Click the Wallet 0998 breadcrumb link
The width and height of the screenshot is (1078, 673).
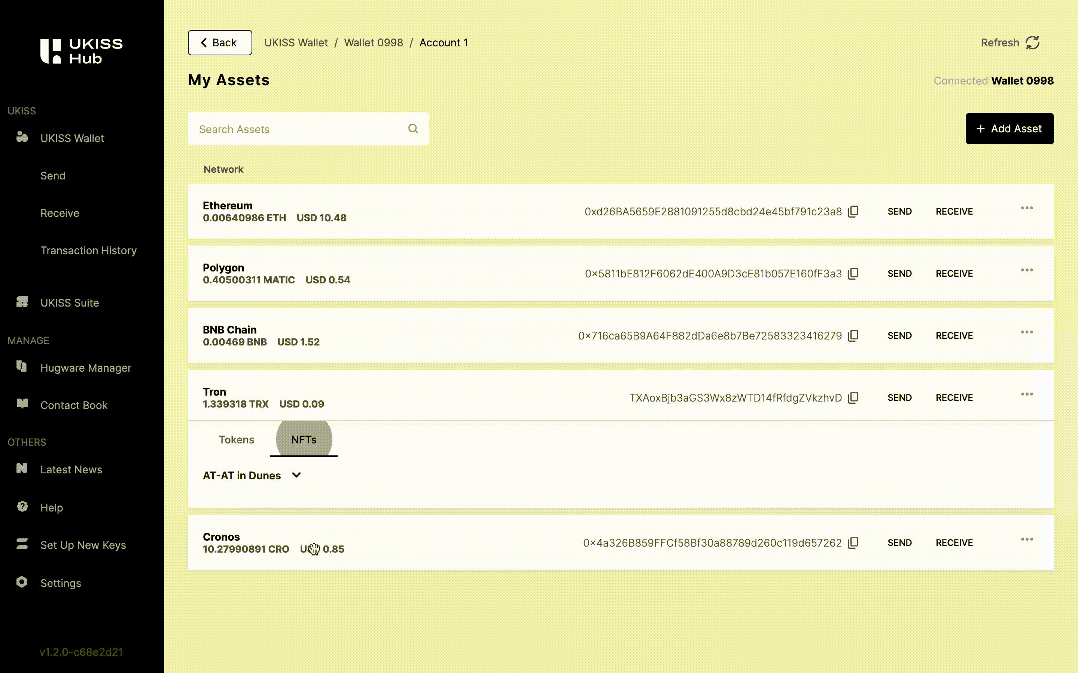tap(373, 43)
